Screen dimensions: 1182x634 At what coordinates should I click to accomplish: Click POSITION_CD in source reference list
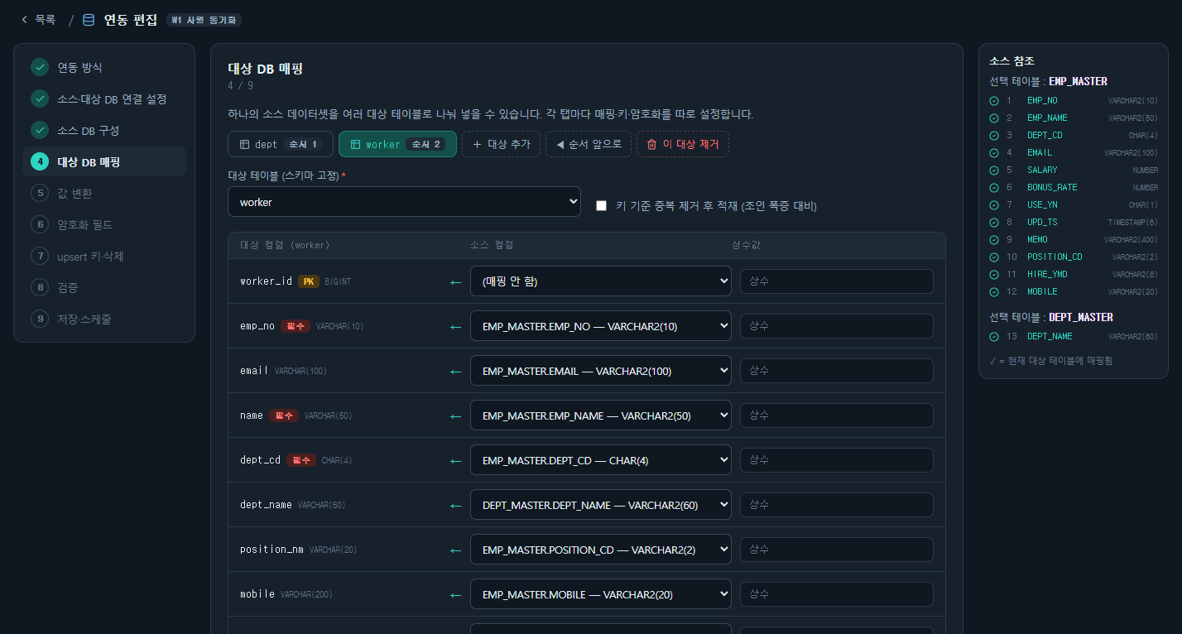[1055, 257]
